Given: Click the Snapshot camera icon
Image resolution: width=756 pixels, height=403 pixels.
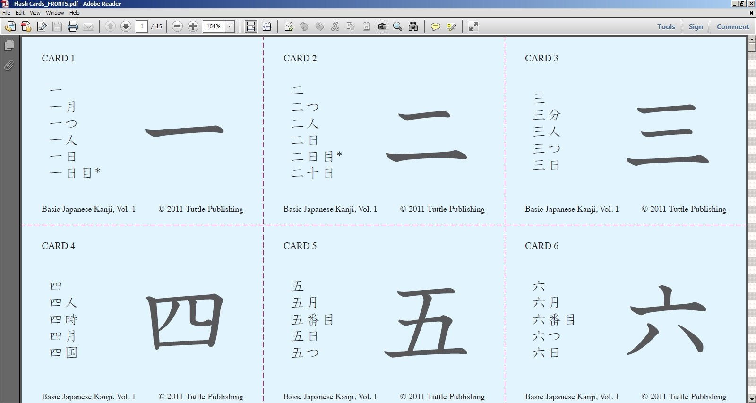Looking at the screenshot, I should coord(382,26).
